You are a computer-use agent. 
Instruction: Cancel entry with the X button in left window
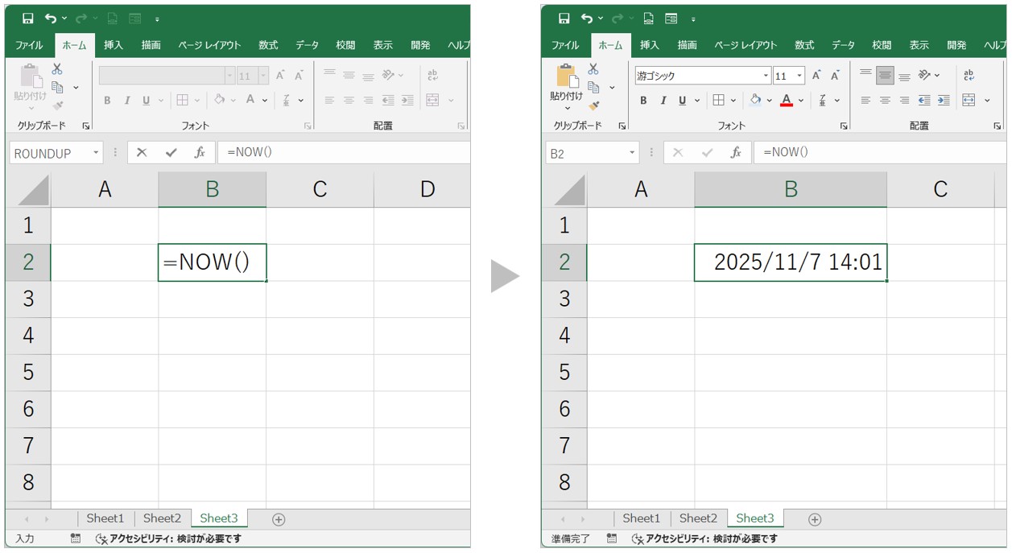(x=142, y=152)
